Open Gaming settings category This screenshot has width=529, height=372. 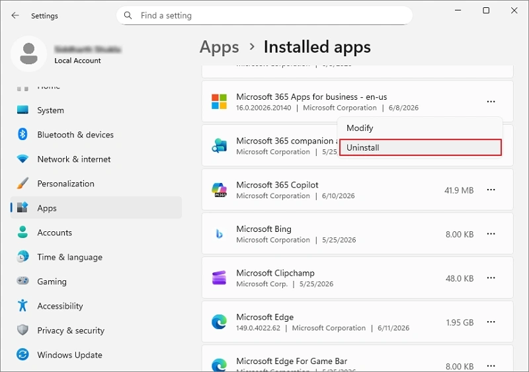[x=96, y=281]
